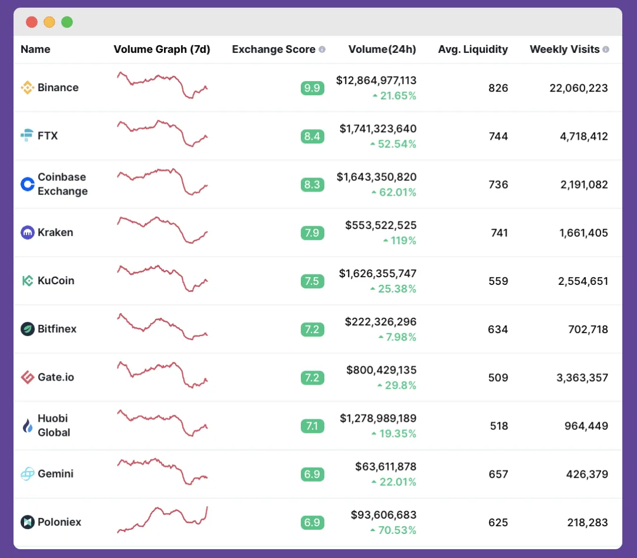The height and width of the screenshot is (558, 637).
Task: Click the yellow traffic light window control
Action: coord(49,22)
